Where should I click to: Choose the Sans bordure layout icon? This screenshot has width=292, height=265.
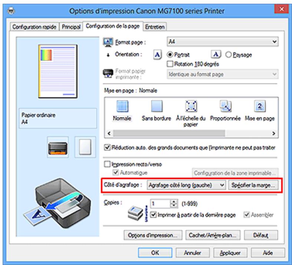point(157,106)
